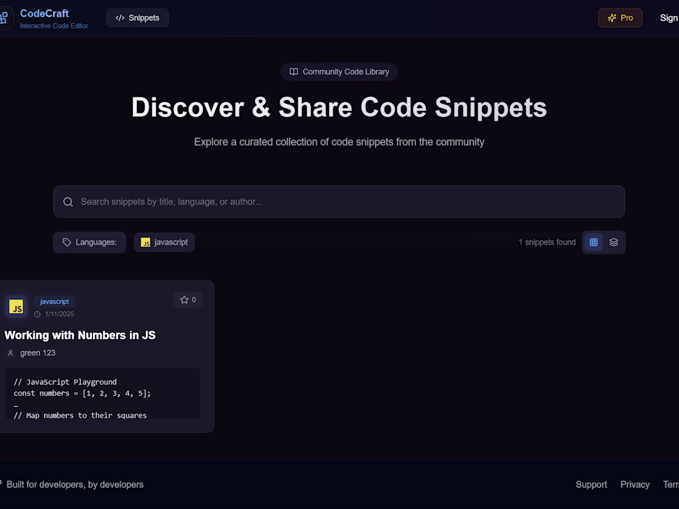Click the Pro upgrade button
Screen dimensions: 679x509
[x=620, y=18]
